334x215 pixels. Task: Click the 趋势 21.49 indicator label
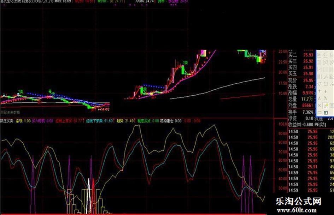coord(125,121)
